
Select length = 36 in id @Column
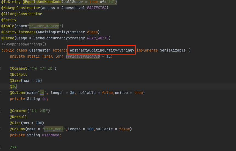(x=62, y=93)
